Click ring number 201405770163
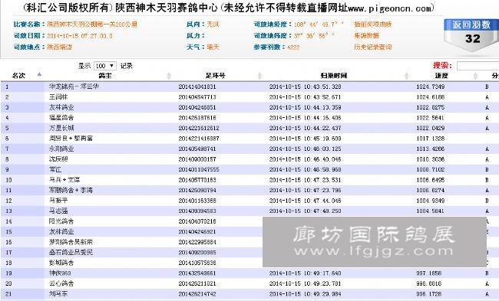 pos(197,180)
